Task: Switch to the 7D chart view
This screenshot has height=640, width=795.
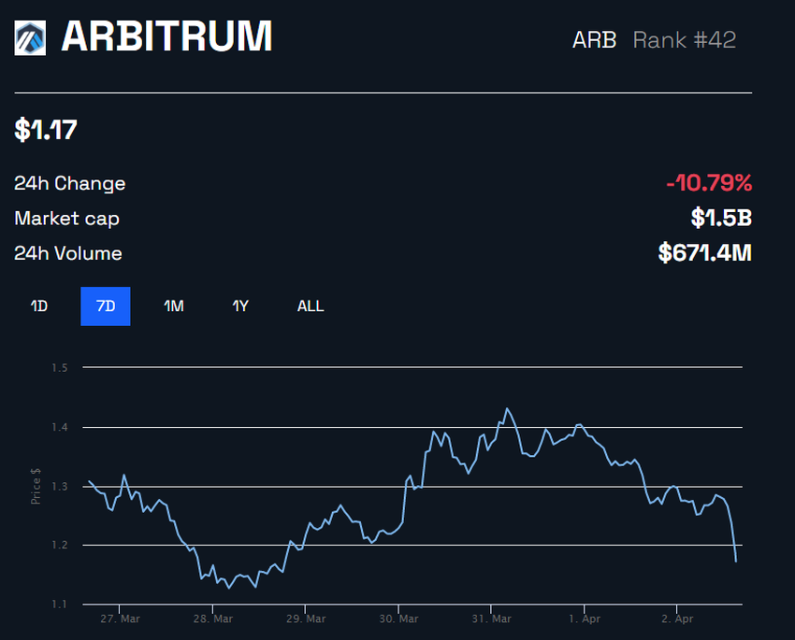Action: [x=106, y=306]
